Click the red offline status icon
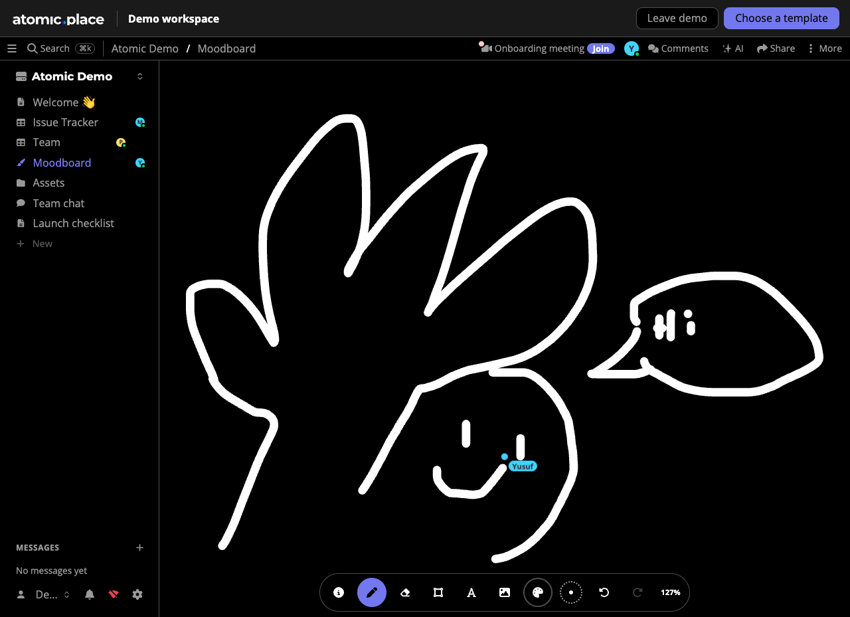 pyautogui.click(x=114, y=594)
